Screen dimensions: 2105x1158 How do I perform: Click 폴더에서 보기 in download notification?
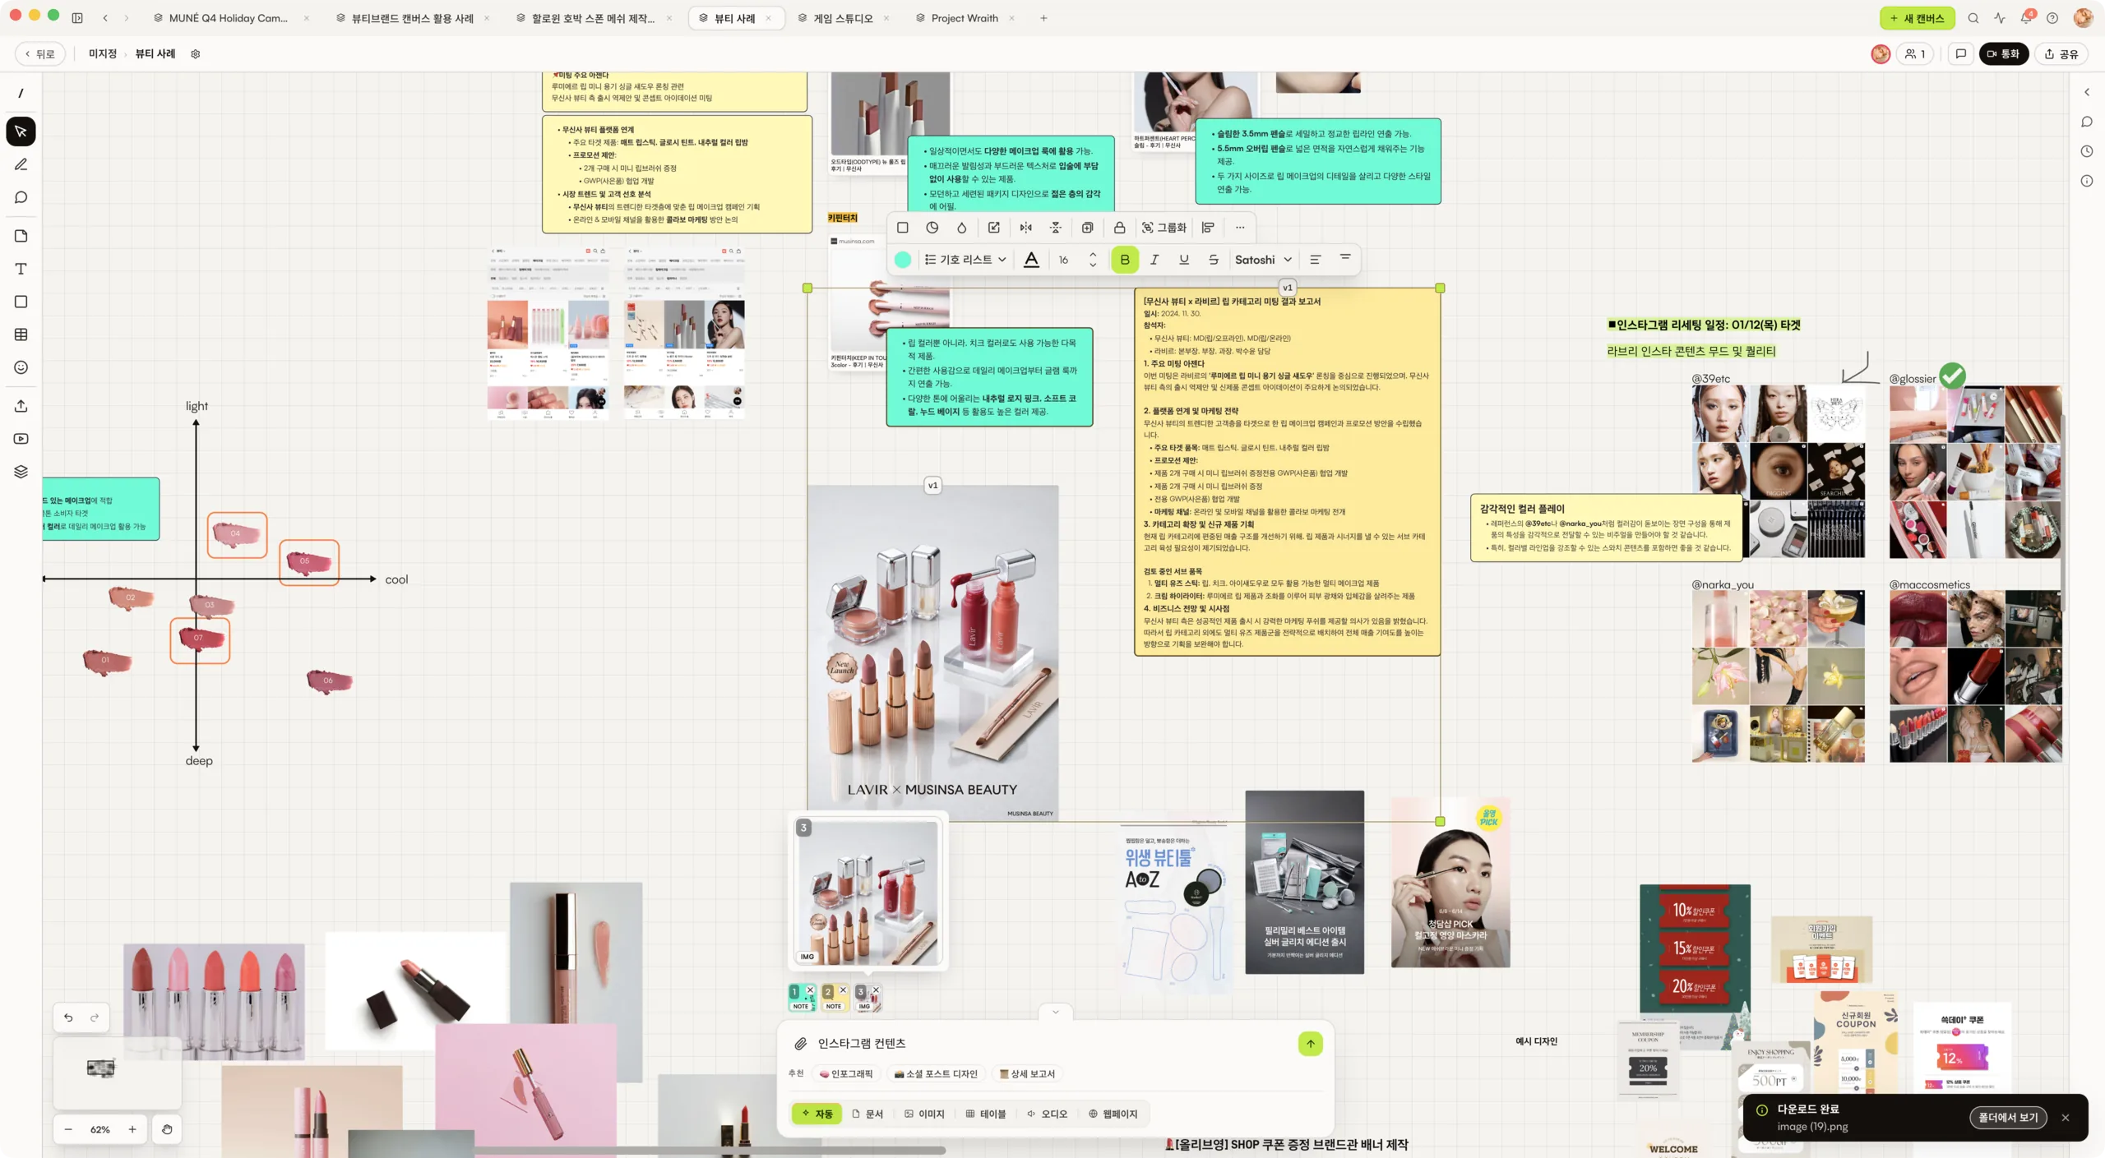click(x=2008, y=1118)
